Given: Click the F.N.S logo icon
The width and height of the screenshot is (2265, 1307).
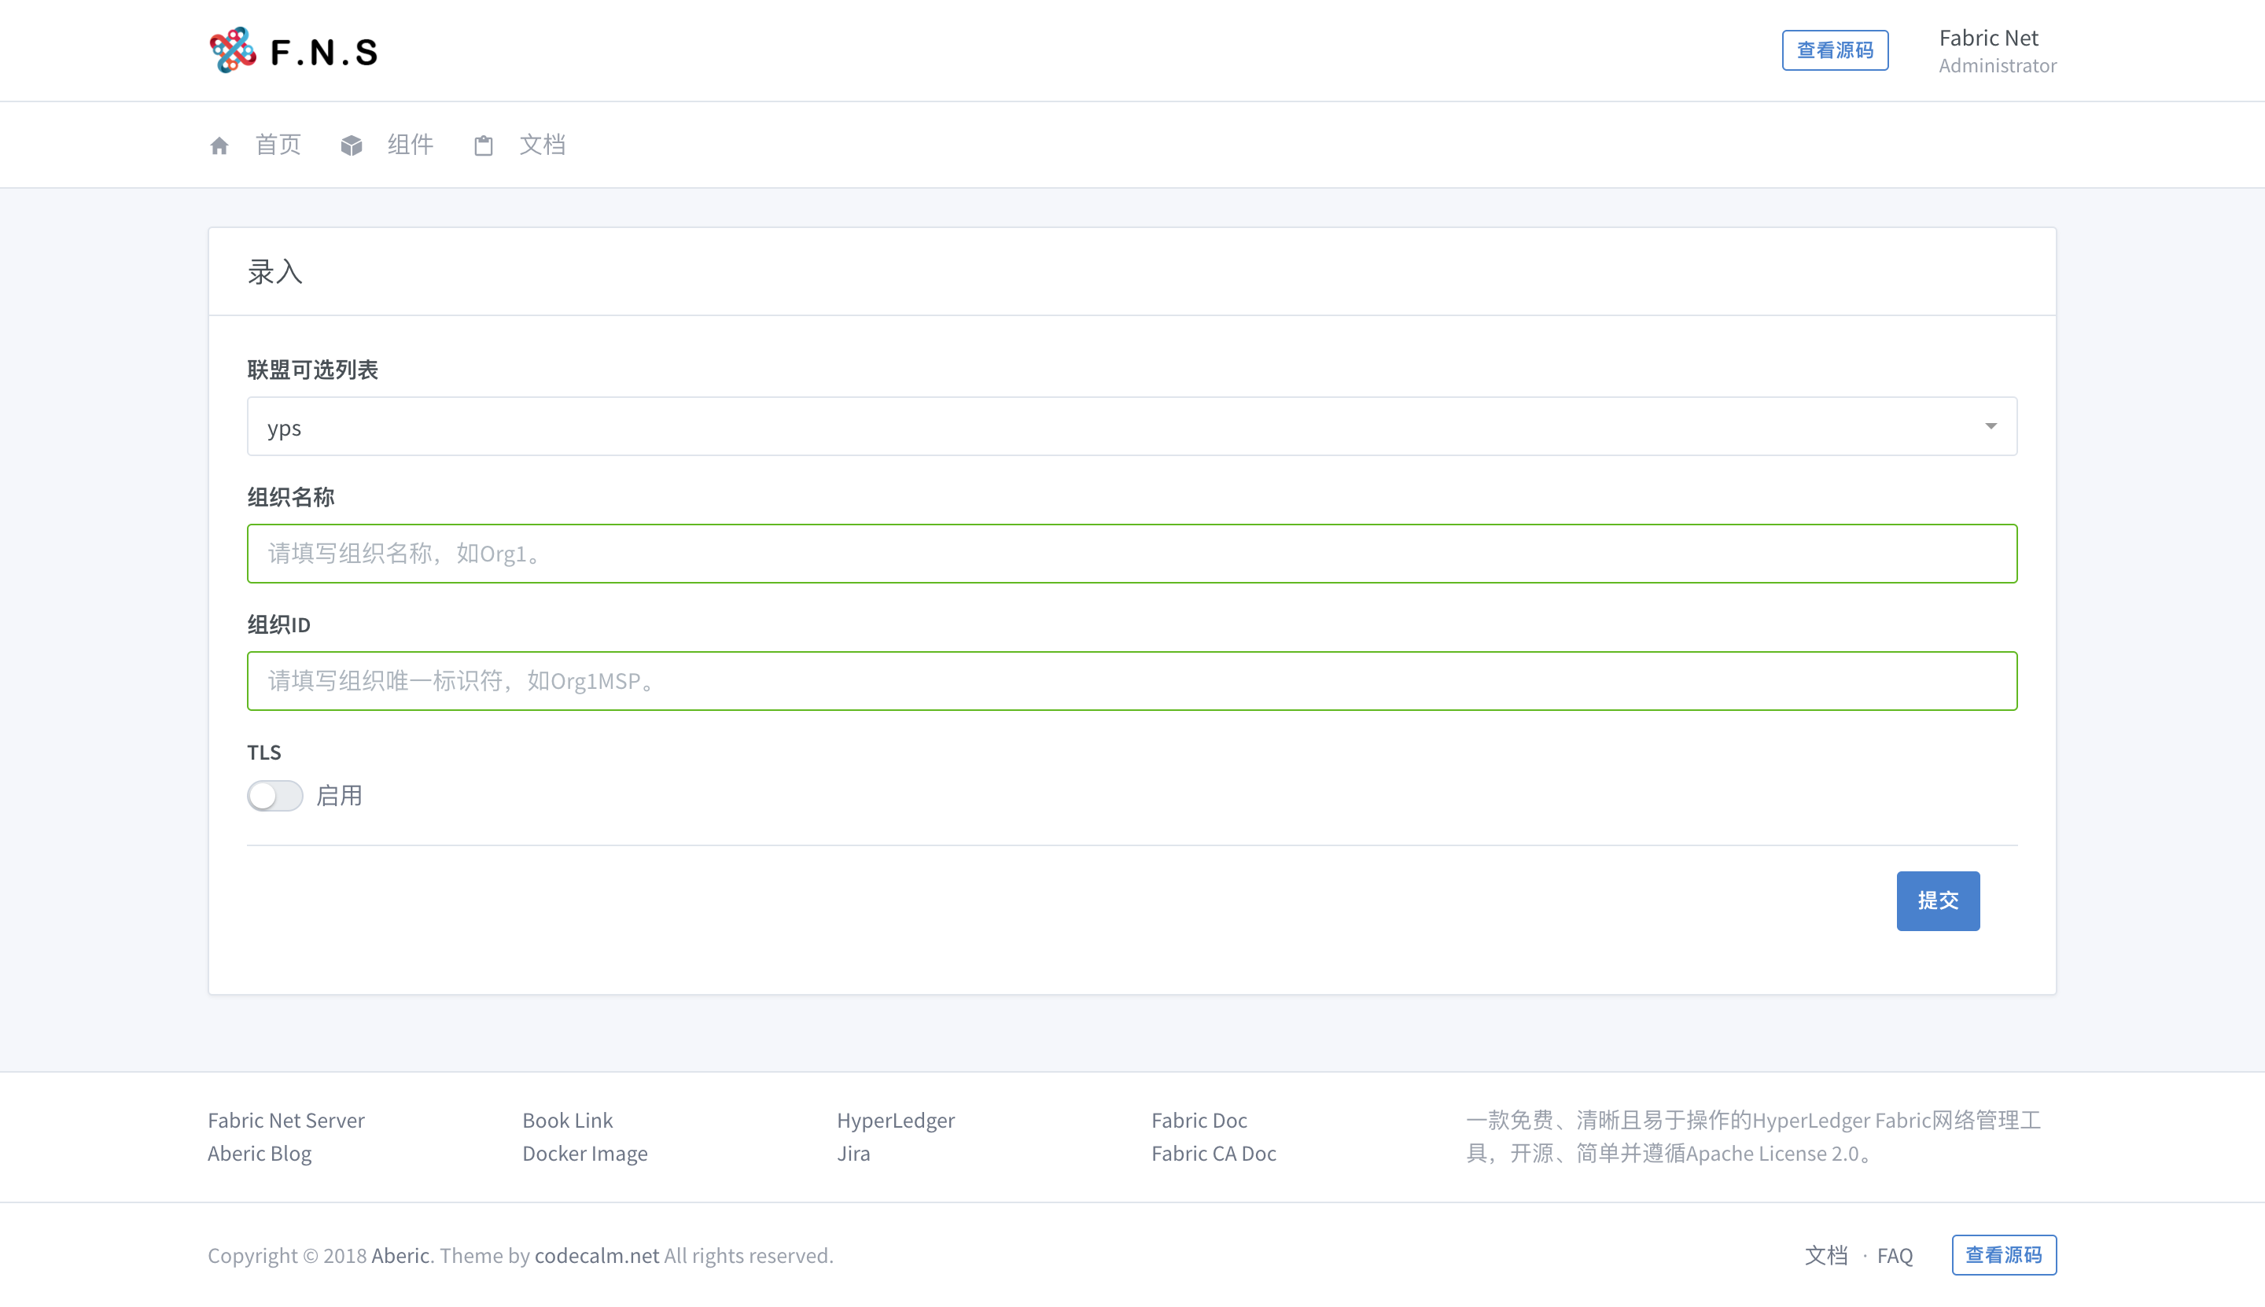Looking at the screenshot, I should click(x=233, y=50).
